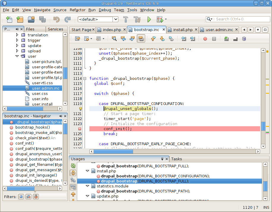The image size is (272, 212).
Task: Click the Find Selection magnifier icon in editor toolbar
Action: [114, 38]
